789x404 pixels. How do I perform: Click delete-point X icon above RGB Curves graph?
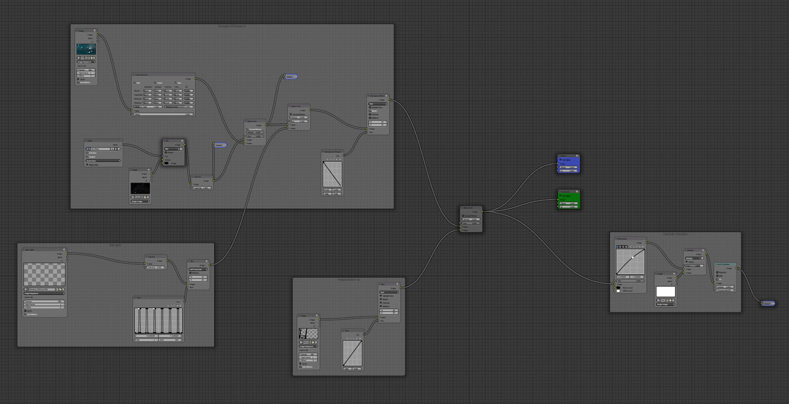click(643, 247)
